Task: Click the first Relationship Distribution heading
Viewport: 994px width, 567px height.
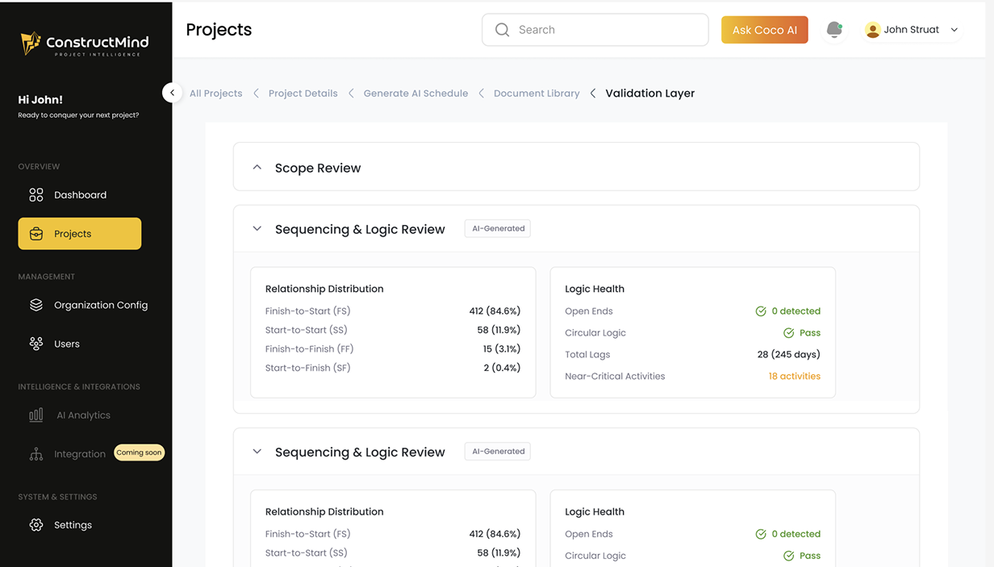Action: point(324,289)
